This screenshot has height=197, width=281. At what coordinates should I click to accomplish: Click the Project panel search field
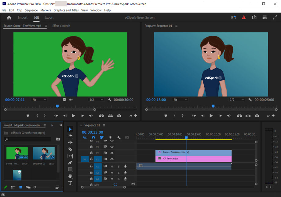pos(28,139)
